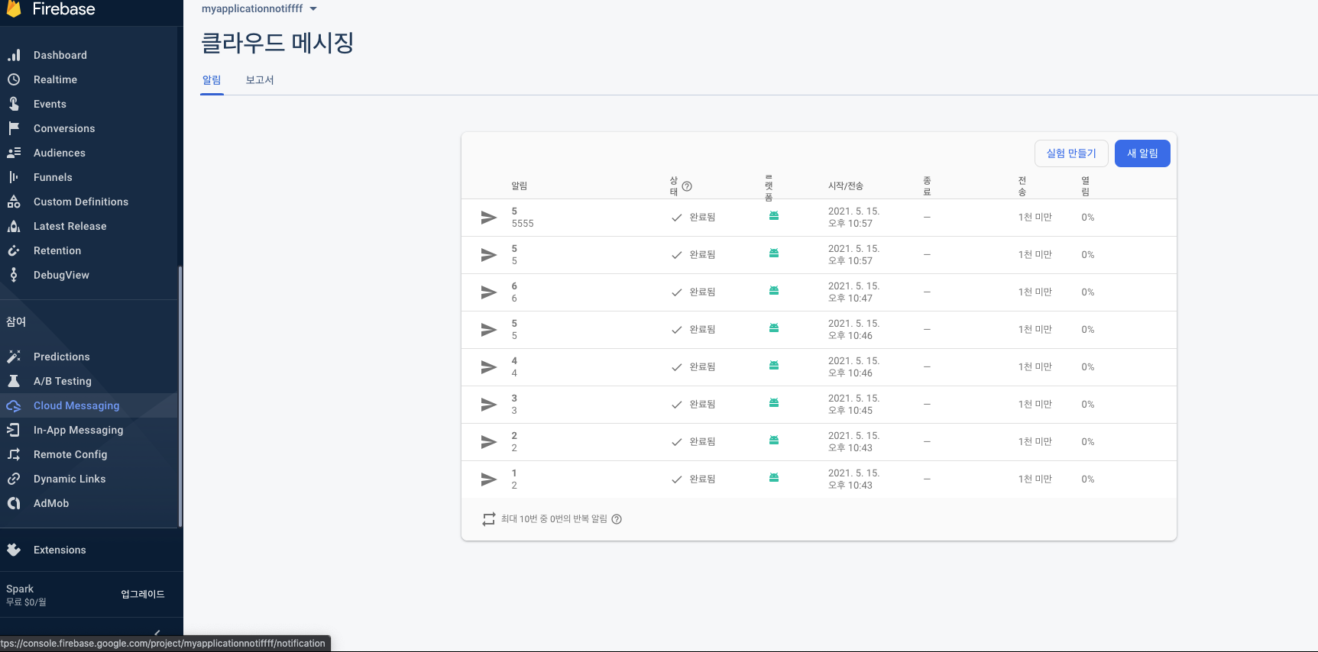Click the 시작/전송 column header
The image size is (1318, 652).
point(846,186)
